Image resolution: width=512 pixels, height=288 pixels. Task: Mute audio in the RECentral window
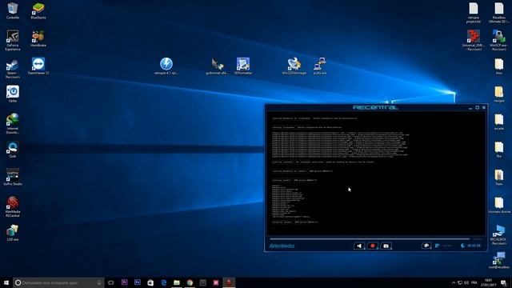click(x=359, y=246)
